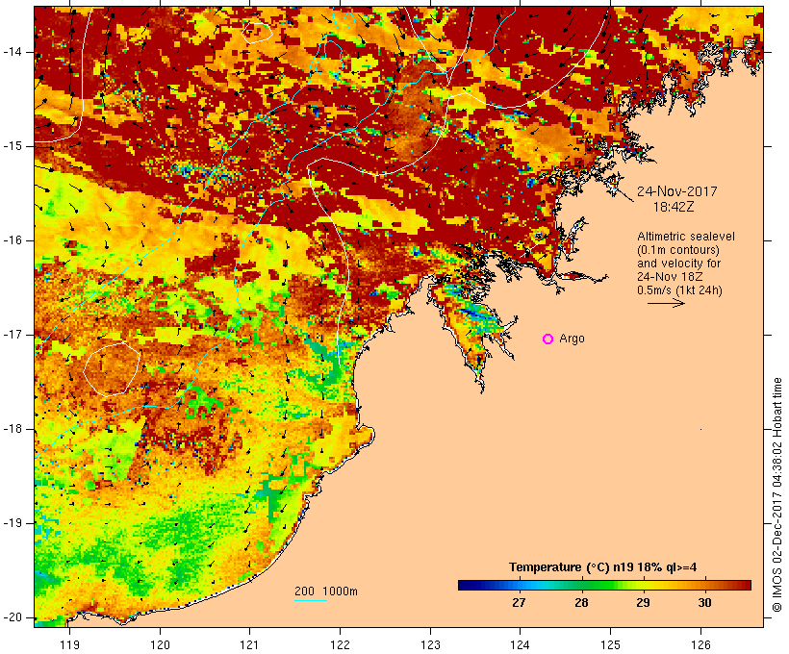Click the IMOS copyright timestamp text
789x654 pixels.
pyautogui.click(x=777, y=495)
